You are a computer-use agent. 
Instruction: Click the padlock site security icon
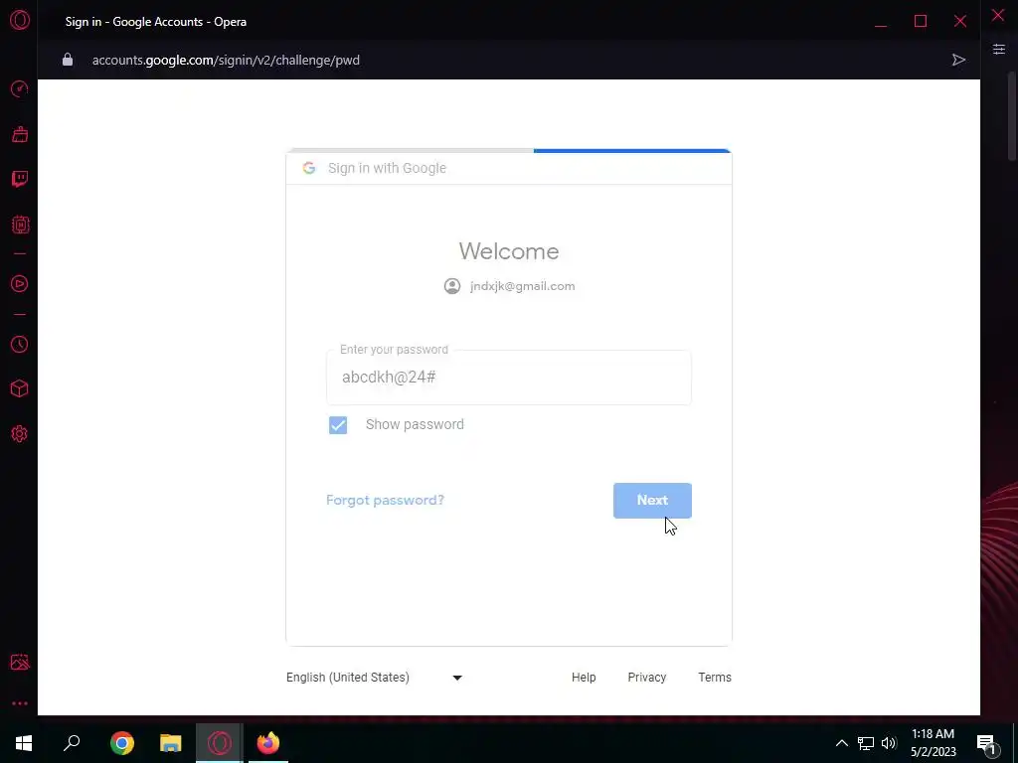click(x=68, y=60)
